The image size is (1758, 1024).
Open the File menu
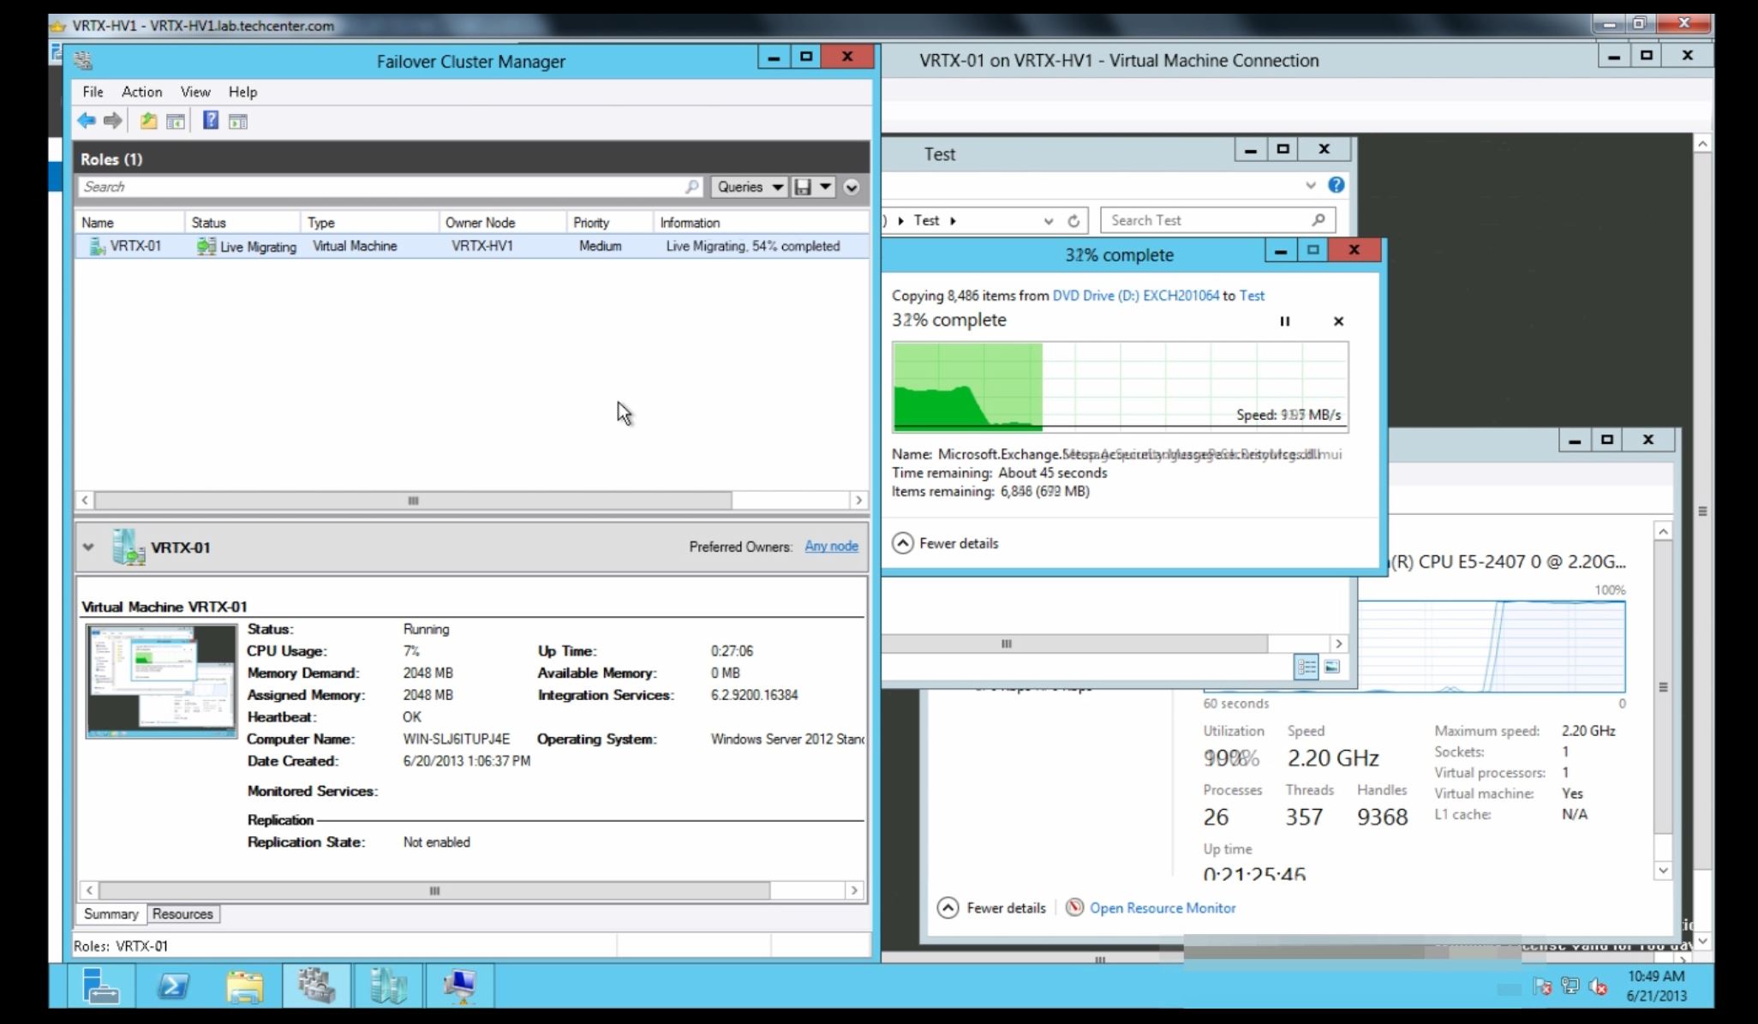click(93, 92)
